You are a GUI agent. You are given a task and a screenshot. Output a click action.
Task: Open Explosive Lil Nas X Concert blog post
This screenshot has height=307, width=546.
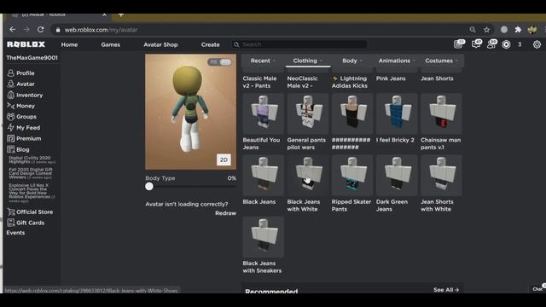[32, 193]
